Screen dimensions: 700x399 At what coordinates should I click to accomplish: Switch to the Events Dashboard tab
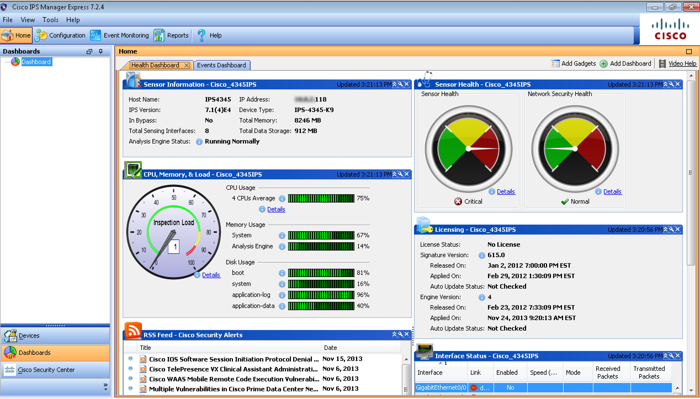click(x=221, y=65)
